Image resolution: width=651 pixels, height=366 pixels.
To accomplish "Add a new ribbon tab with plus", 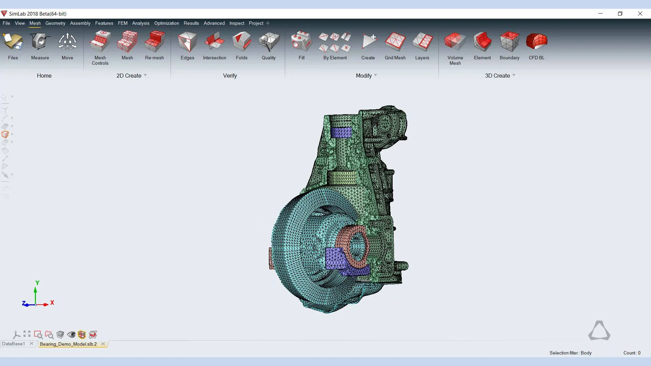I will point(268,23).
